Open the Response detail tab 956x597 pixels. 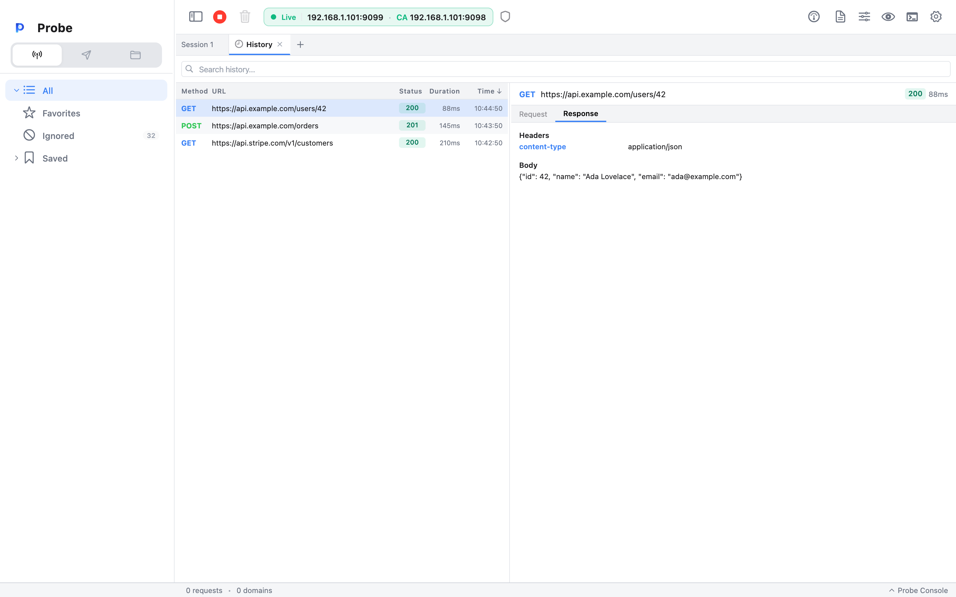pos(580,114)
